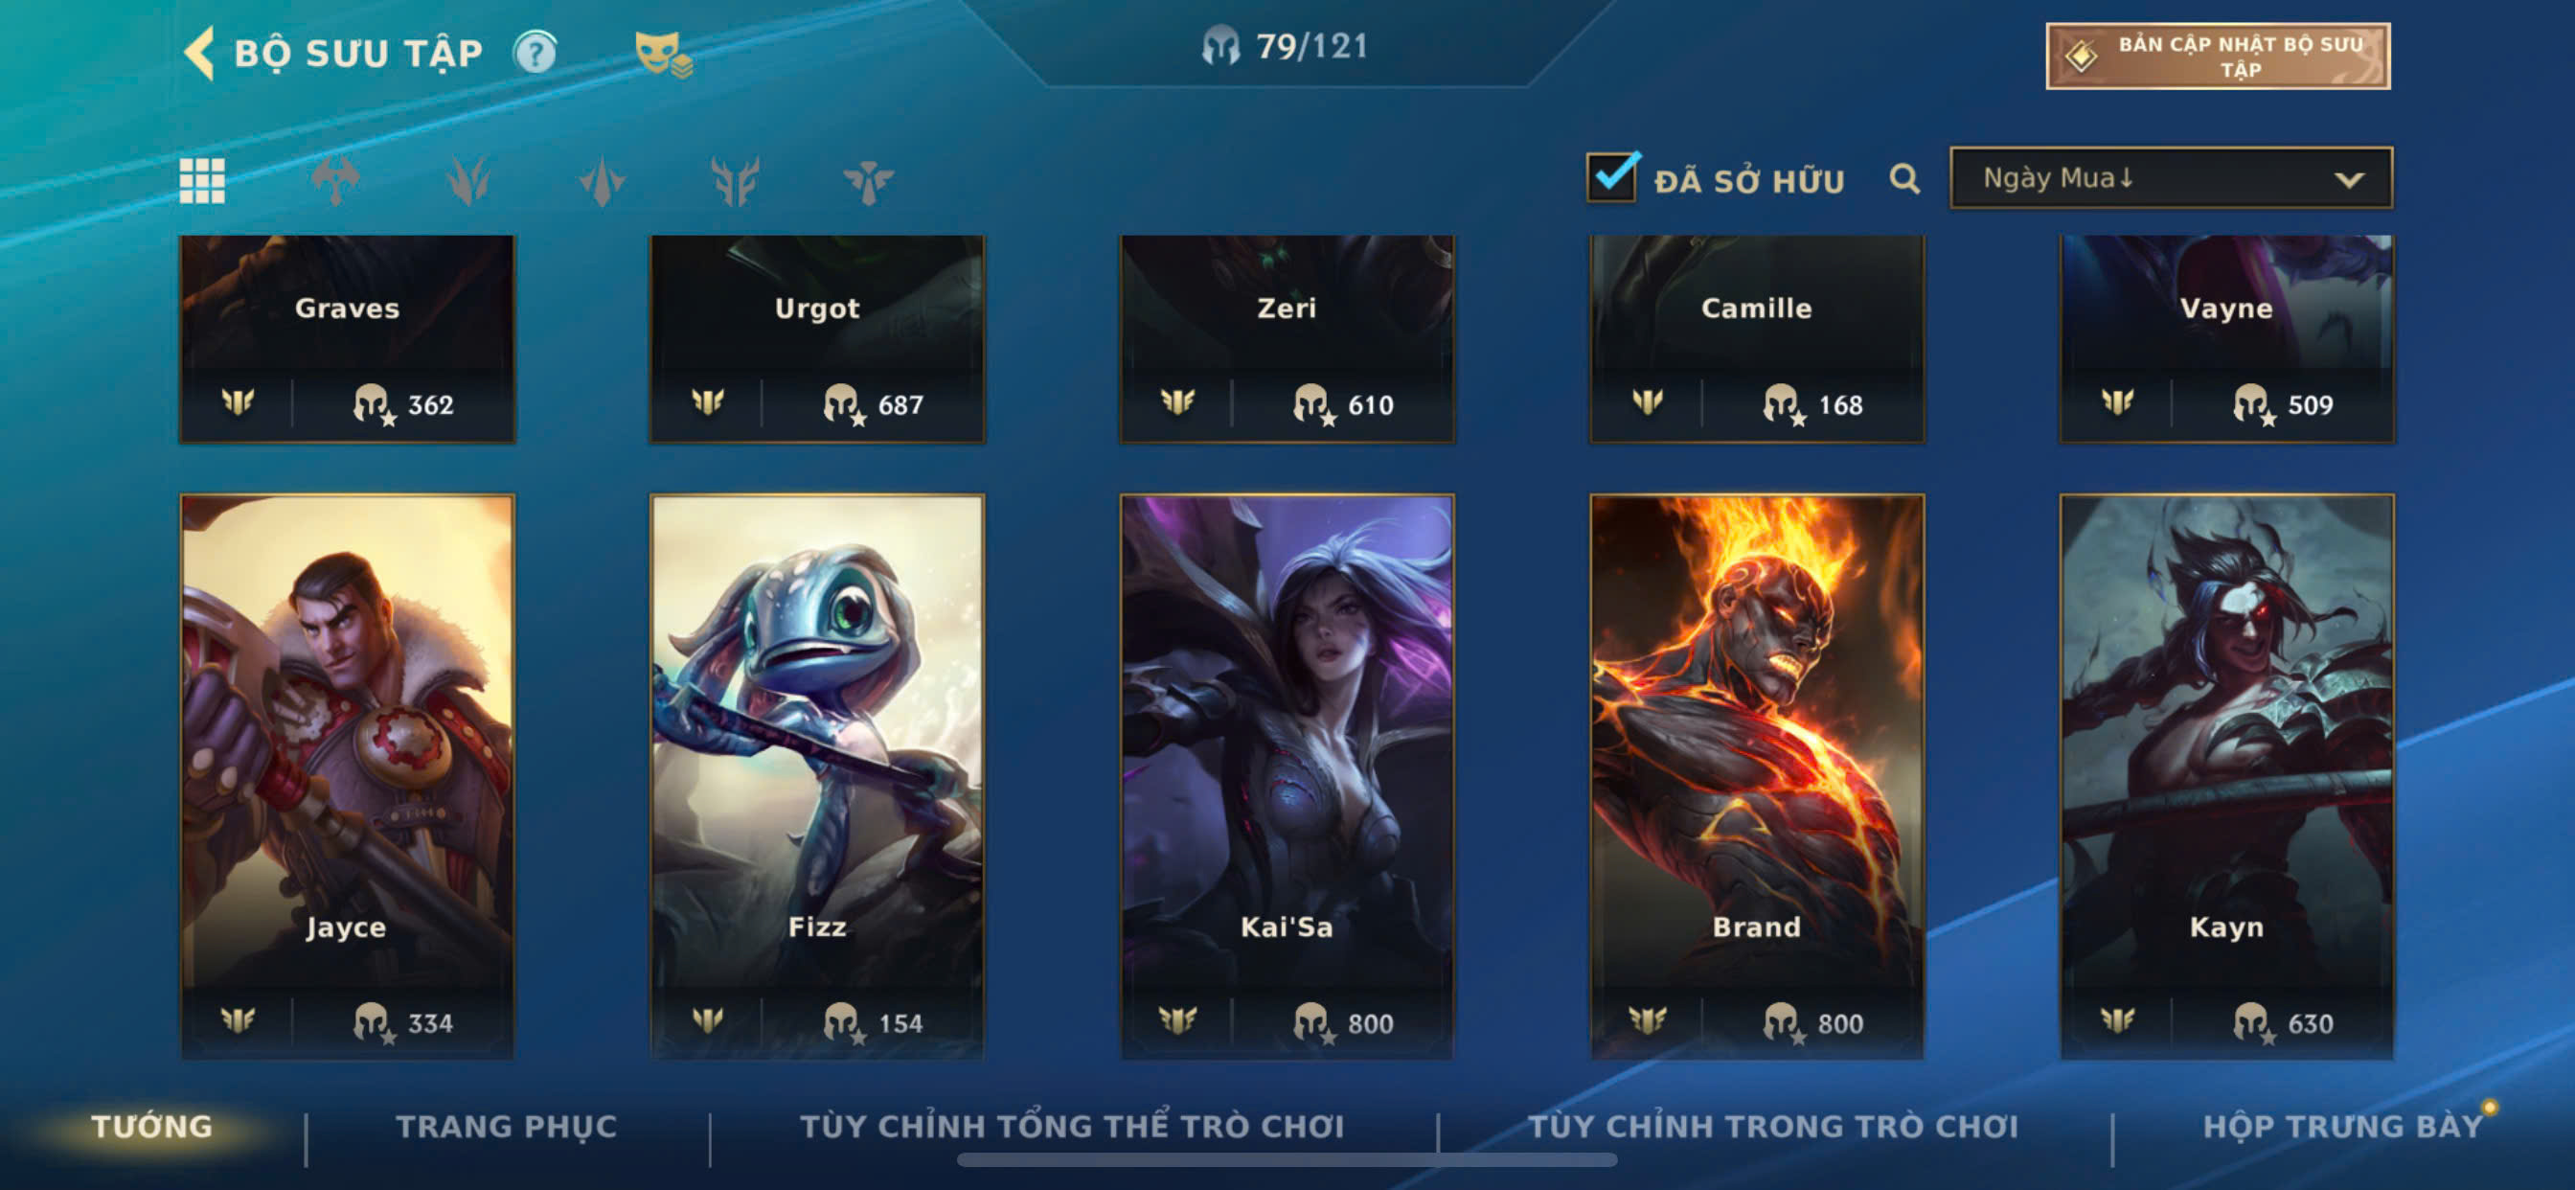This screenshot has height=1190, width=2575.
Task: Open the golden mask and coins icon
Action: pyautogui.click(x=663, y=54)
